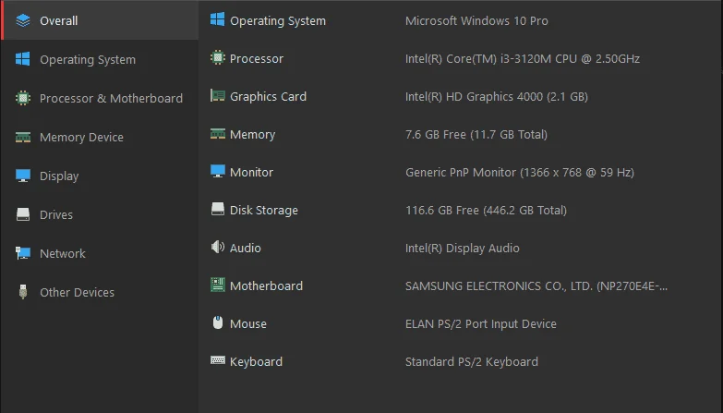Click the network computer icon beside Network
723x413 pixels.
22,253
